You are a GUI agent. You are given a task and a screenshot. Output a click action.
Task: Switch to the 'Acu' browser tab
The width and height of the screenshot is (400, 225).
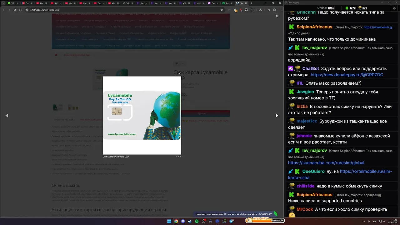[227, 3]
